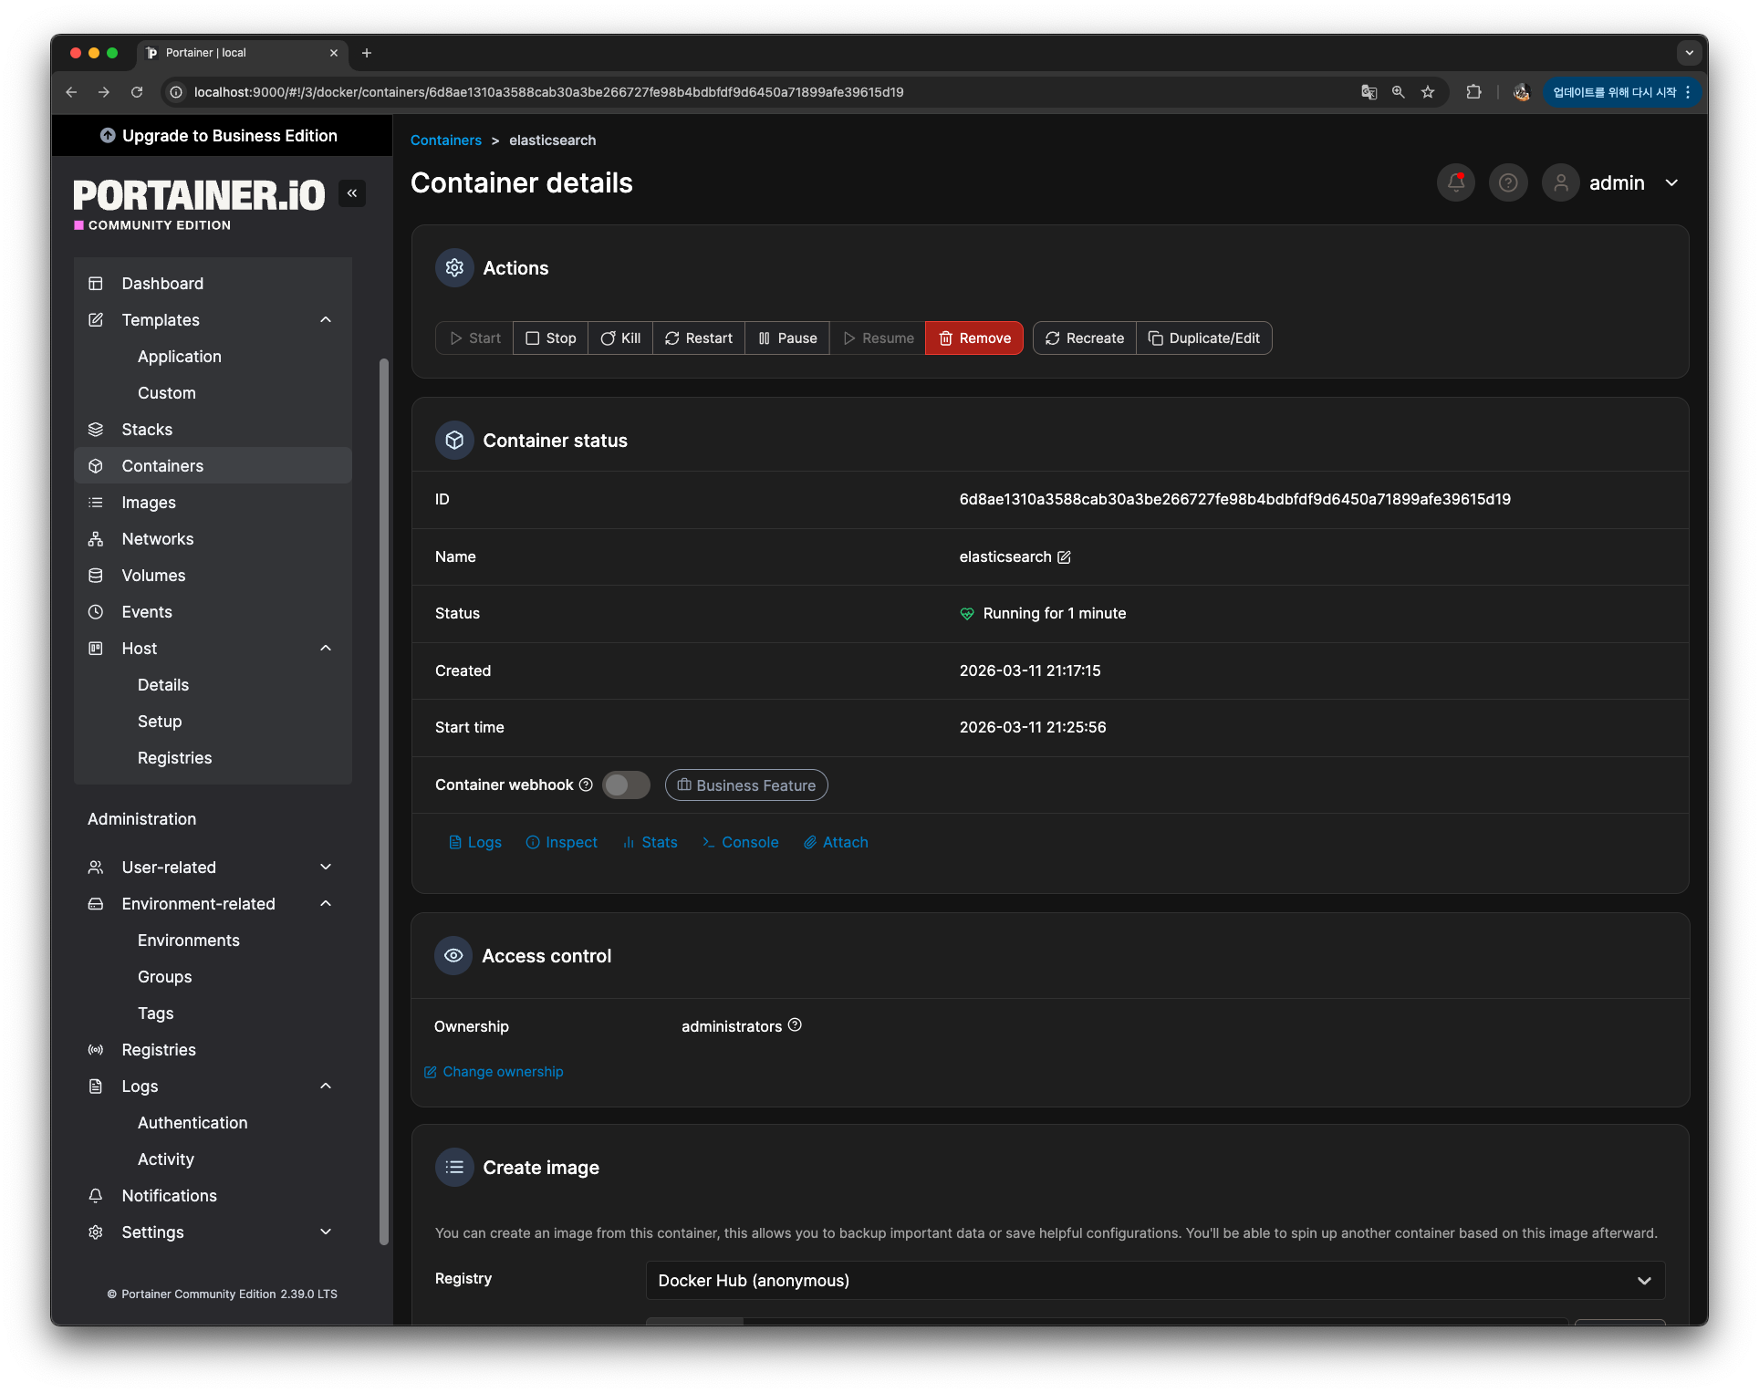1759x1393 pixels.
Task: Click the ownership help icon beside administrators
Action: click(795, 1025)
